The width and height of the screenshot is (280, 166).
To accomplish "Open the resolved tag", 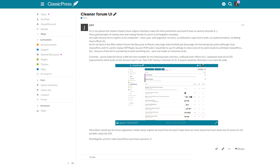I will (45, 95).
